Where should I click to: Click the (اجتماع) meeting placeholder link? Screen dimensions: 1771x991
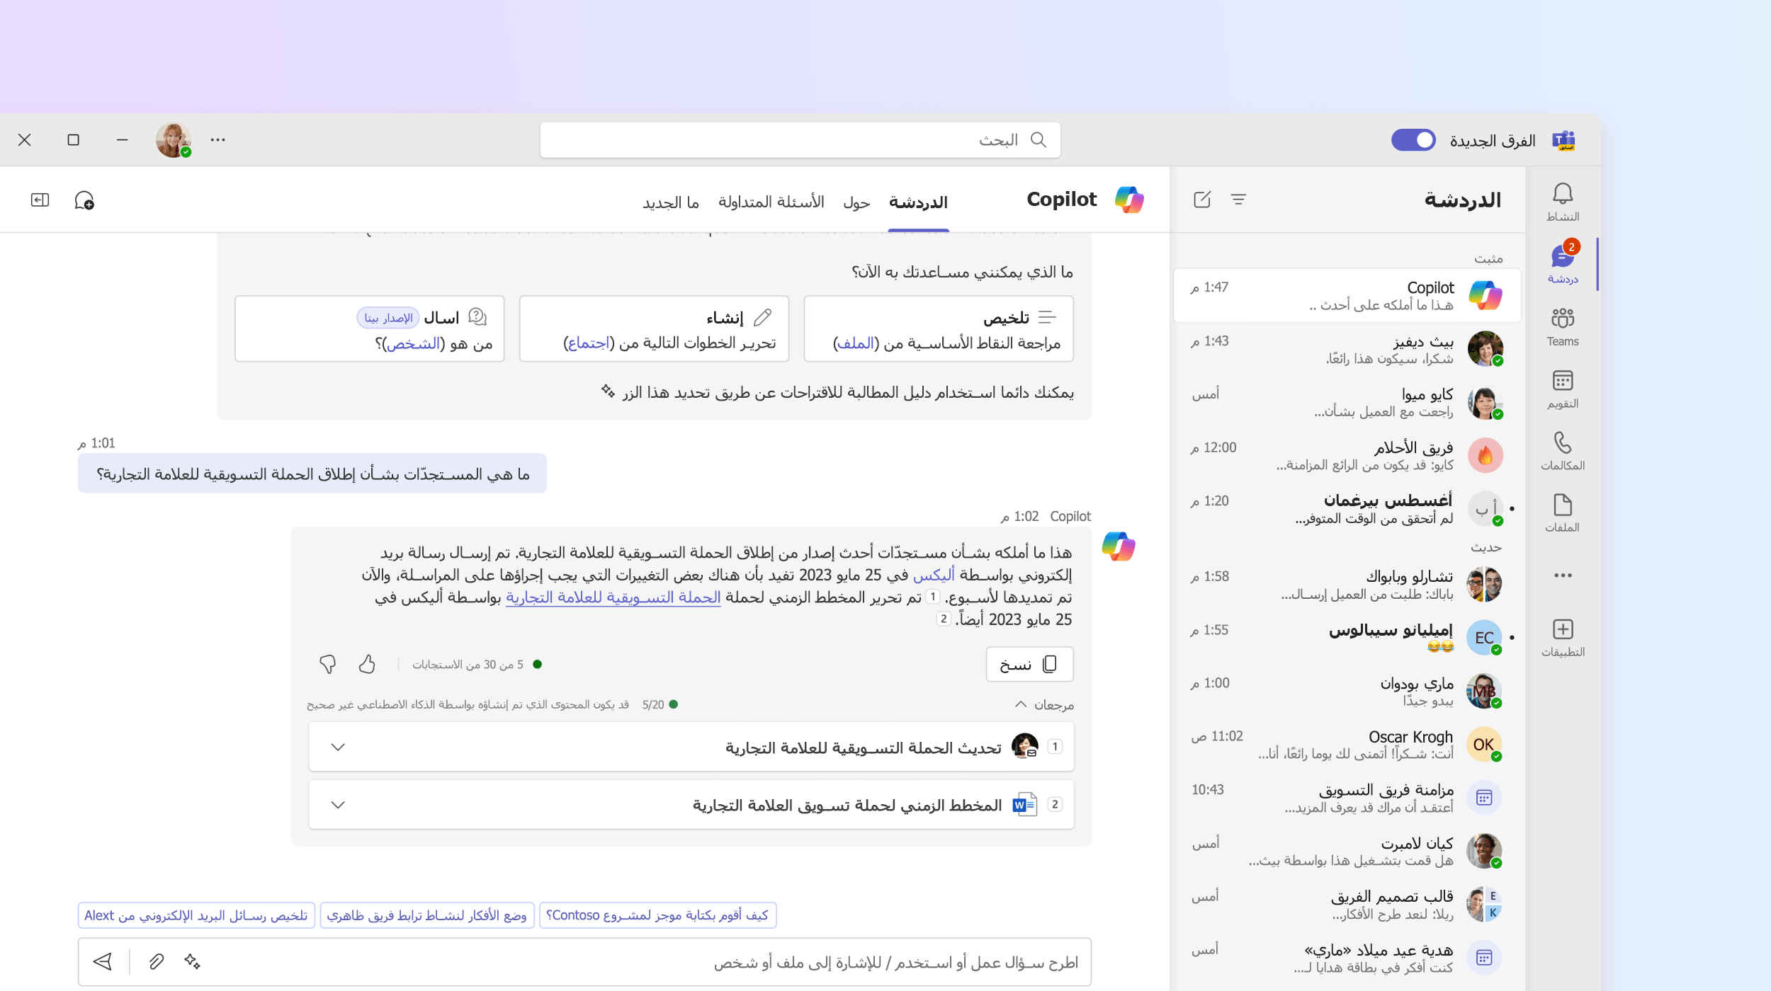coord(589,343)
